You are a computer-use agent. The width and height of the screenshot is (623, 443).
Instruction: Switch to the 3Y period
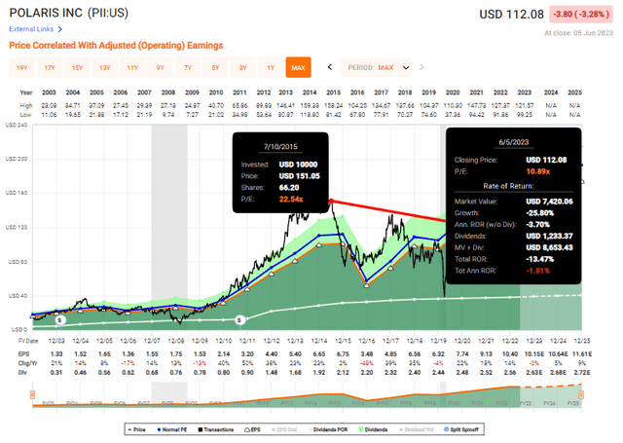[x=243, y=67]
